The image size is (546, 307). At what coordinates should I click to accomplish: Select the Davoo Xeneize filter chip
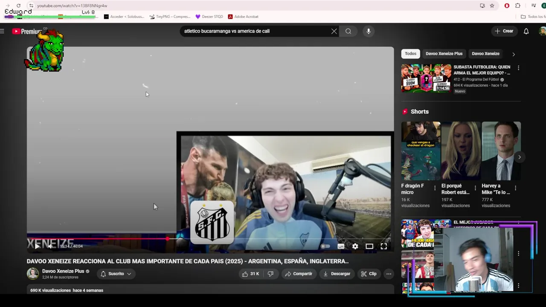click(485, 54)
